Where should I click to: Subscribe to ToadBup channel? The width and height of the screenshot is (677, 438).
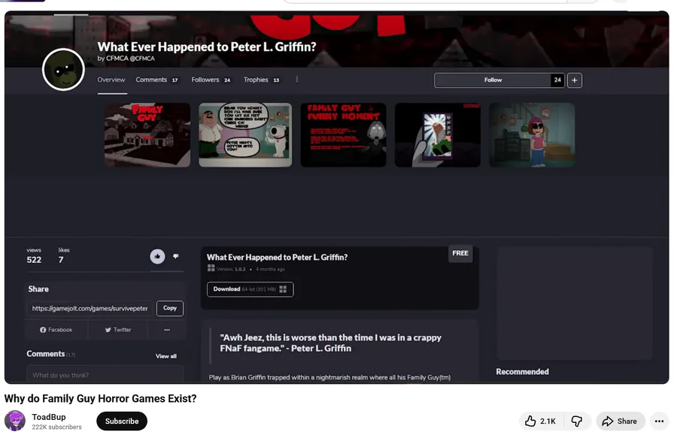pyautogui.click(x=122, y=421)
